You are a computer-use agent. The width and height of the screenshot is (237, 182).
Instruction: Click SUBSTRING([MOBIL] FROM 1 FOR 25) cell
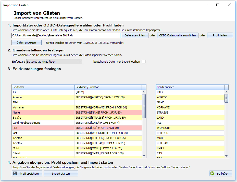pos(108,148)
